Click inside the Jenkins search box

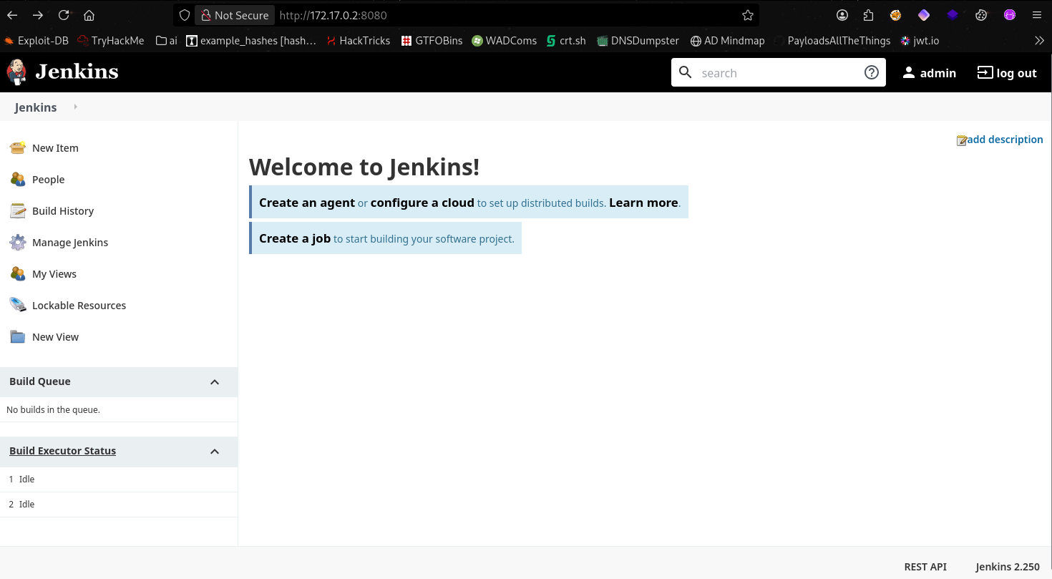pyautogui.click(x=779, y=72)
